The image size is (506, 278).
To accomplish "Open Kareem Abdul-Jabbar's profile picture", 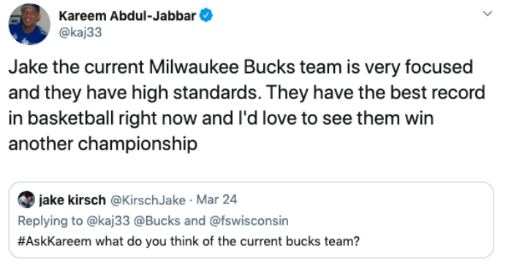I will point(29,24).
